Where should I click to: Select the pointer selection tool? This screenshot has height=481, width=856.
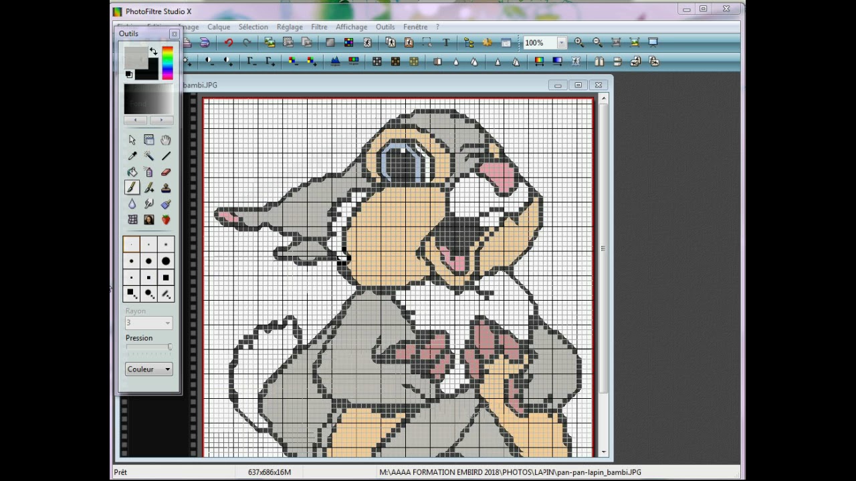(132, 140)
